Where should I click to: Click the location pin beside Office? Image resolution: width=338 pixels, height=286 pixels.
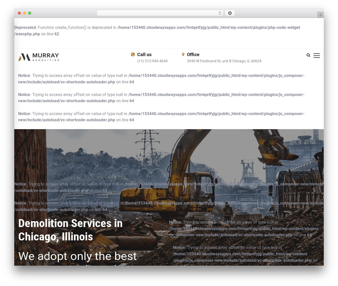[x=183, y=54]
